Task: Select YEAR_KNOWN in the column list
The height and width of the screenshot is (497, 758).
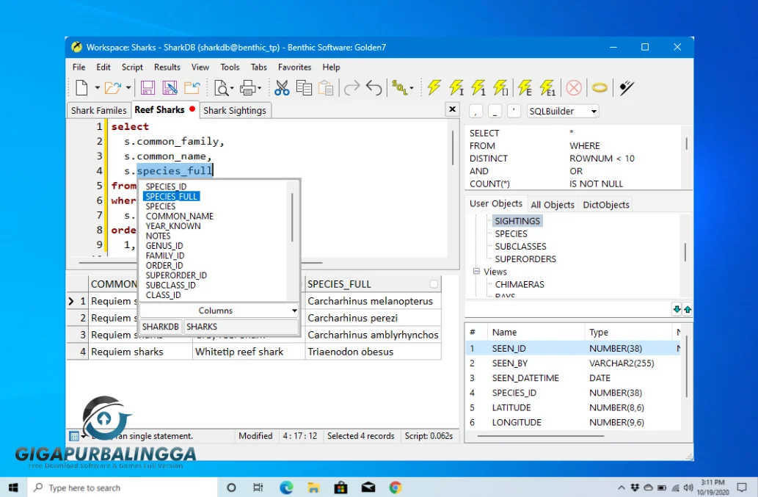Action: 173,226
